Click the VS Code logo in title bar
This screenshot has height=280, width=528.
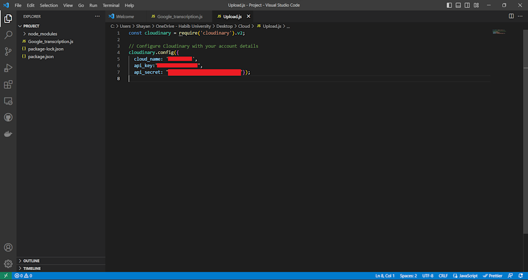(x=6, y=5)
